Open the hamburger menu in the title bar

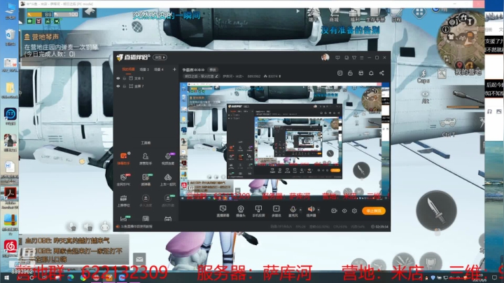tap(362, 58)
